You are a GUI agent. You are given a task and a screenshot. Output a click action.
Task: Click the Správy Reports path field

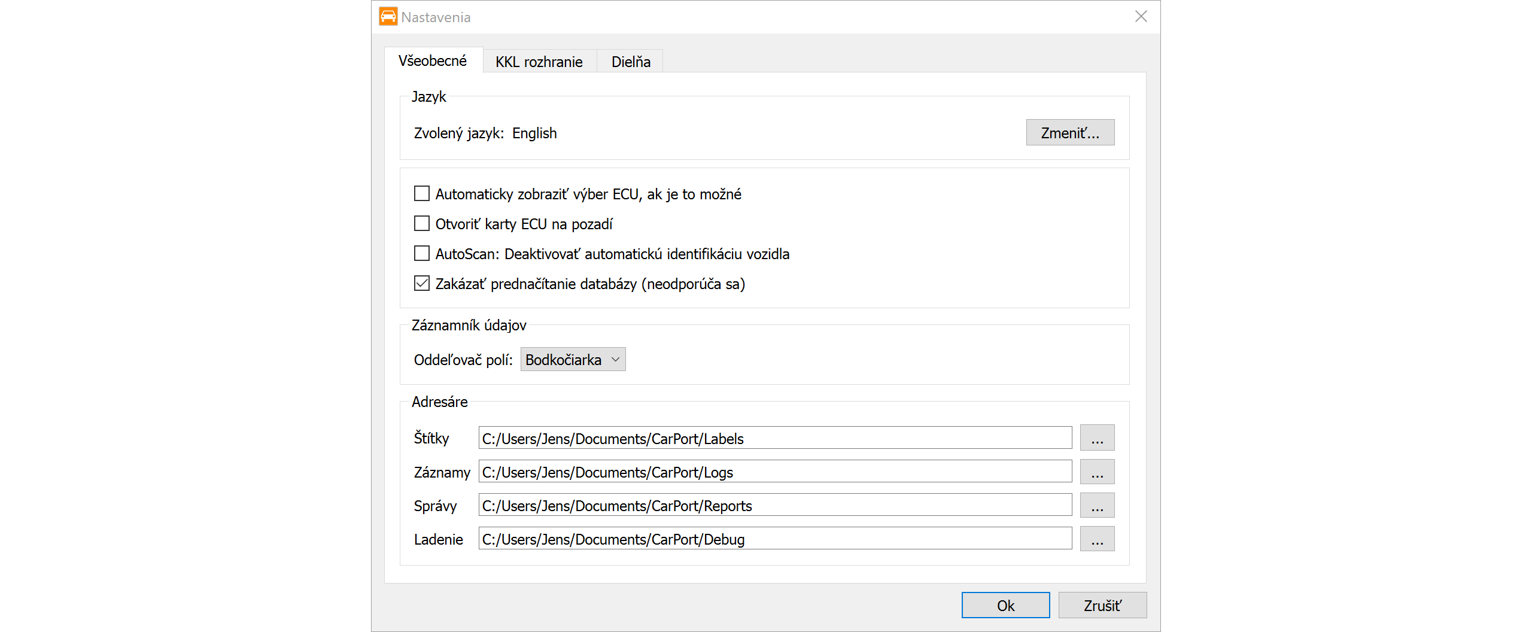click(775, 505)
